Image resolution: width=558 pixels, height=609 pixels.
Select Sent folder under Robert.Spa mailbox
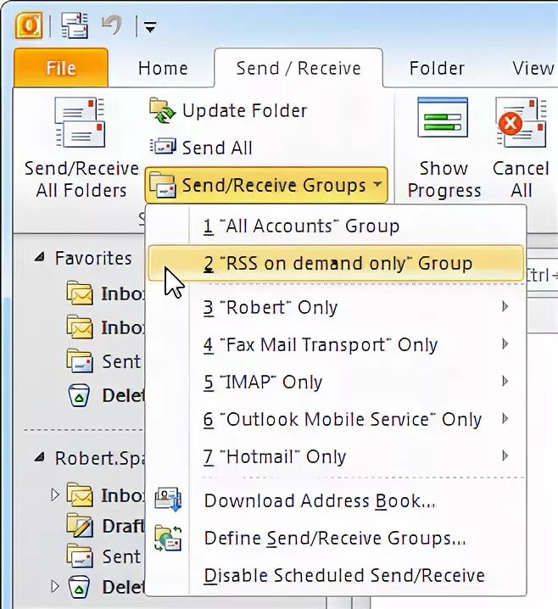tap(104, 556)
